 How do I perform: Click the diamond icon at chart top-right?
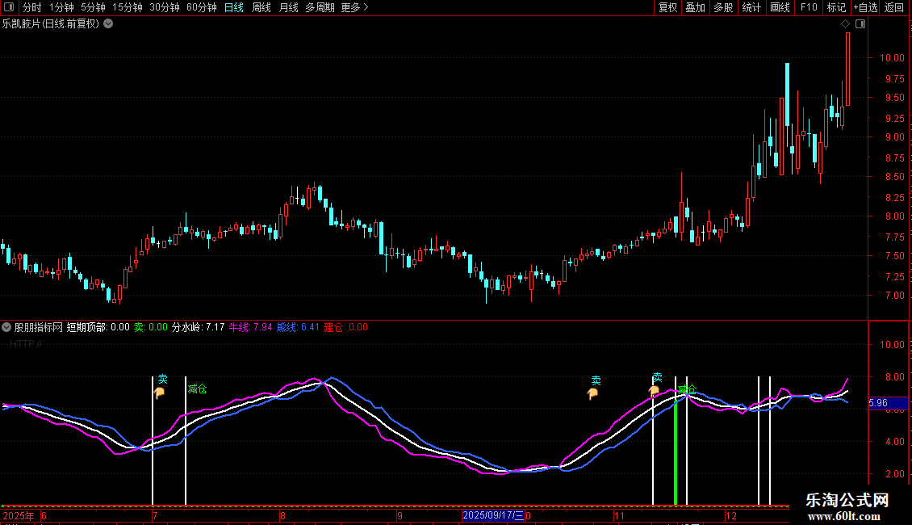tap(845, 24)
